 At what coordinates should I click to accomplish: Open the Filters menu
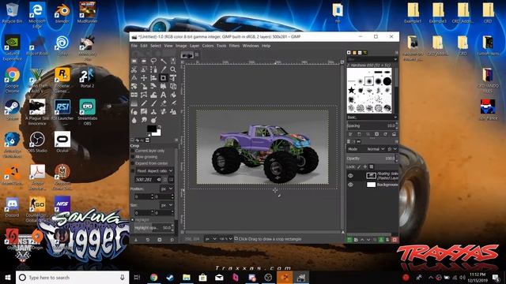(x=234, y=46)
